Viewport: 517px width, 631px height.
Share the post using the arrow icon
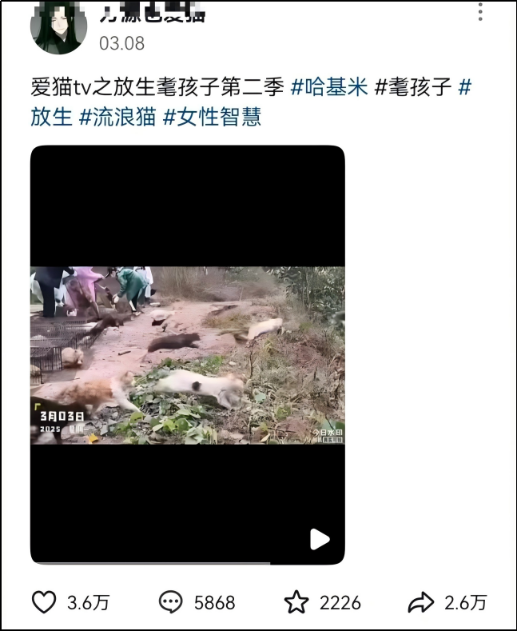421,602
